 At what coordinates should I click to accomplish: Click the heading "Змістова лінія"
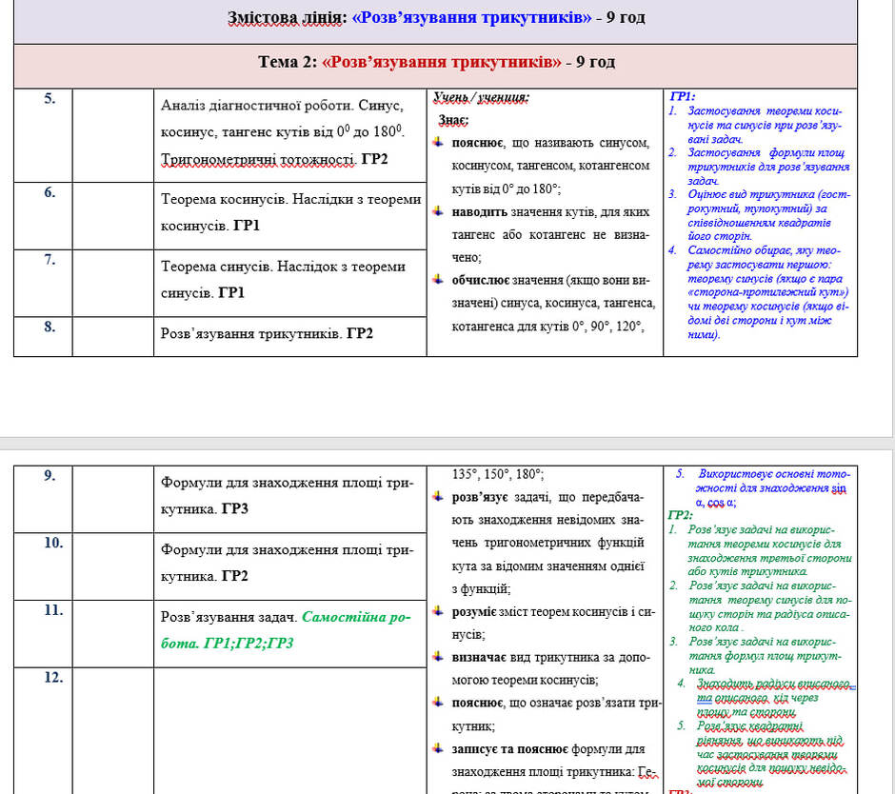tap(287, 18)
